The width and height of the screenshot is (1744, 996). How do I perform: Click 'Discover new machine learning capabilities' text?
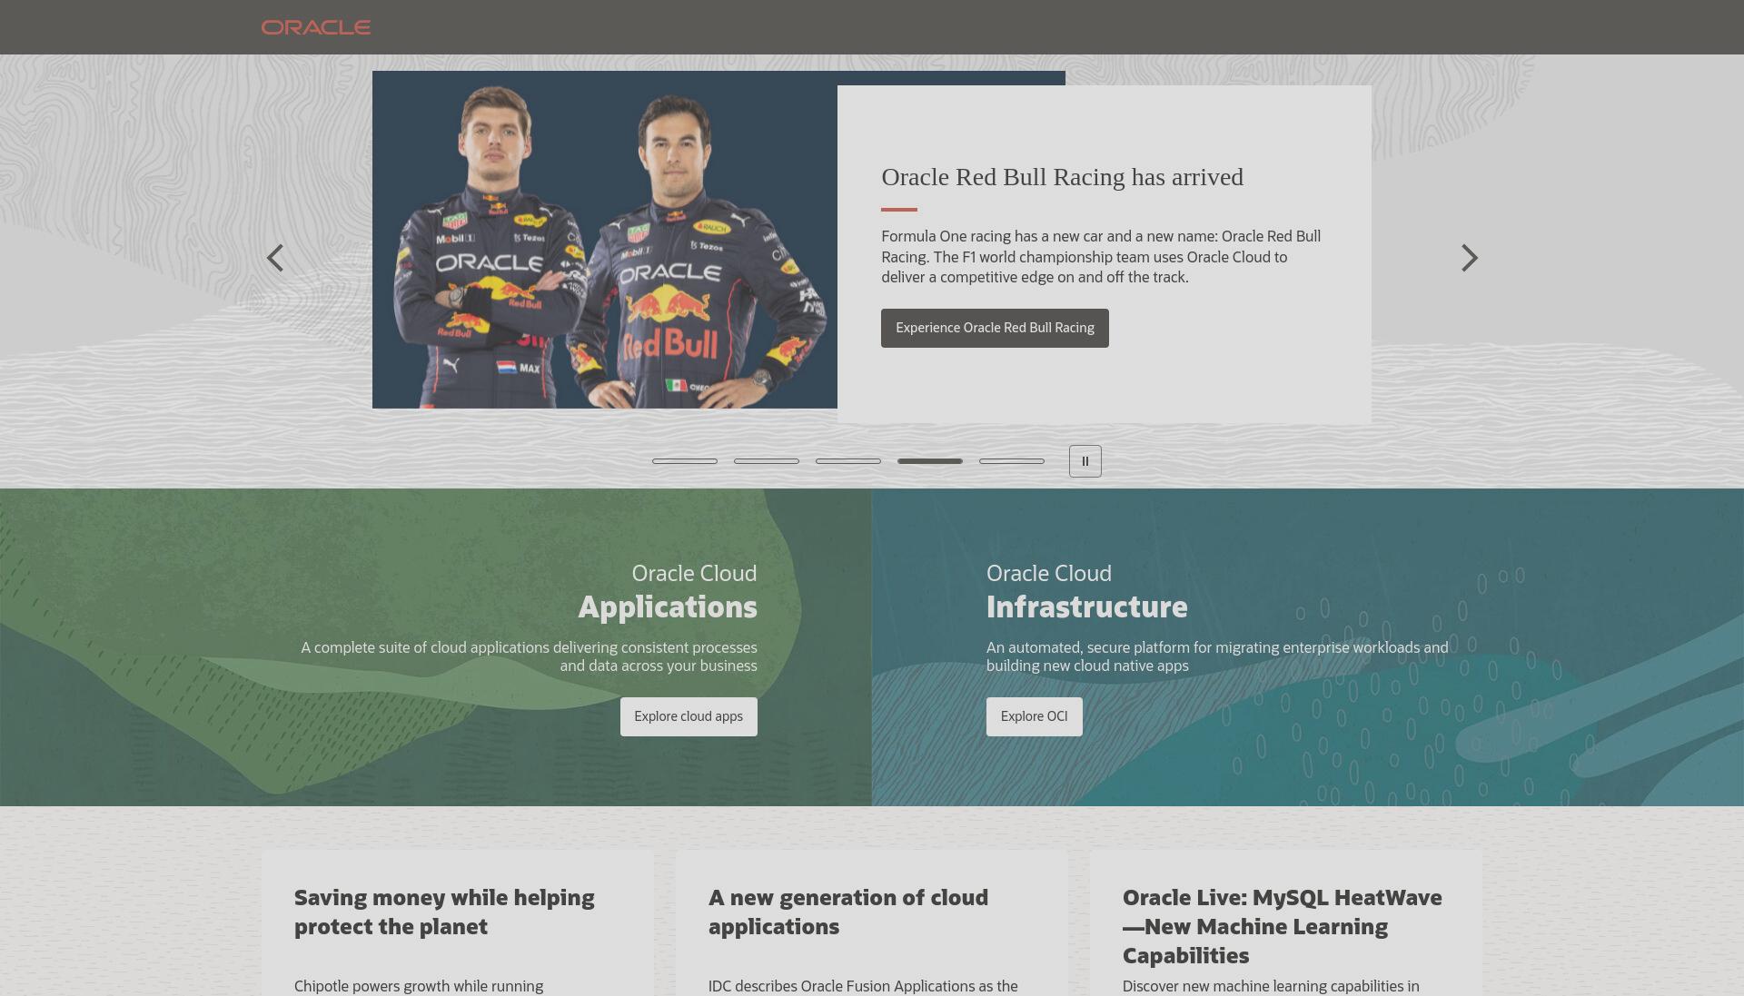[1271, 986]
